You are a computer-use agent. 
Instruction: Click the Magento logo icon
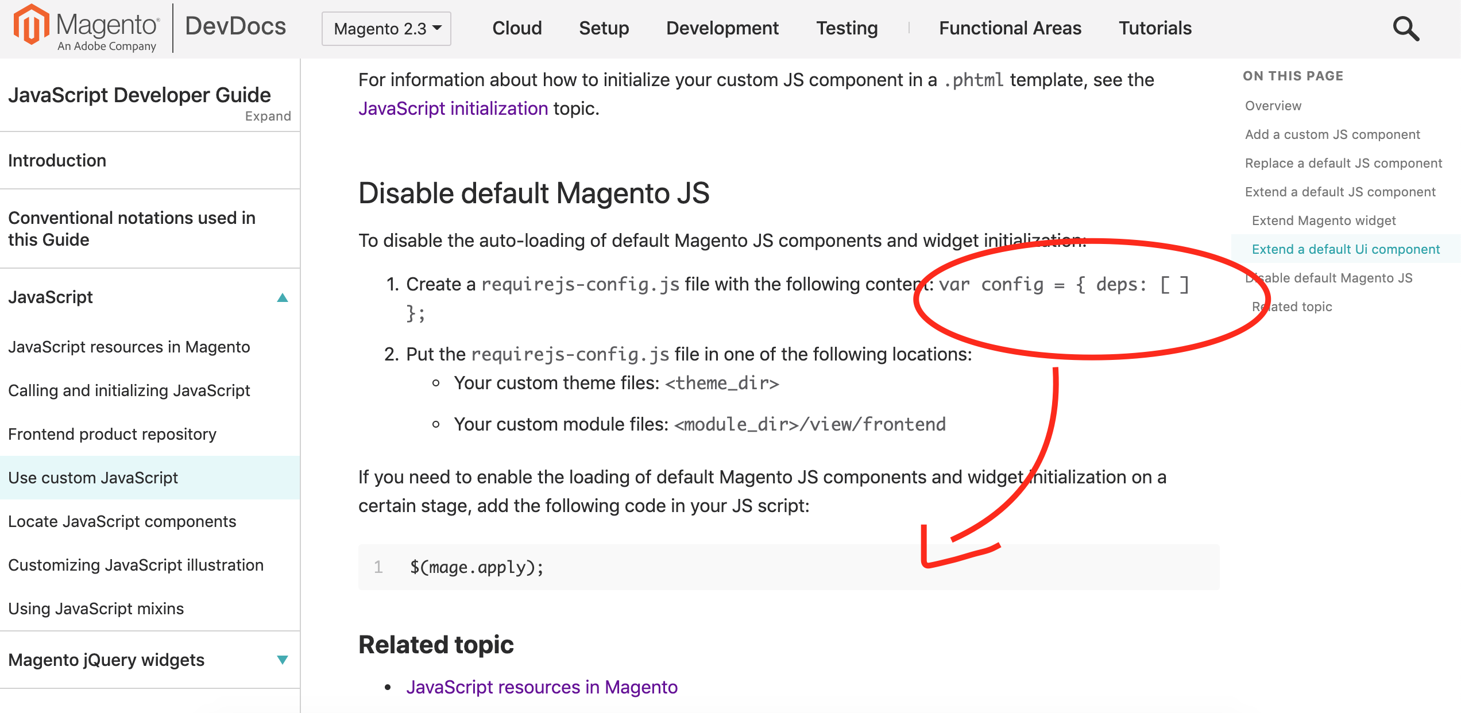click(x=31, y=25)
